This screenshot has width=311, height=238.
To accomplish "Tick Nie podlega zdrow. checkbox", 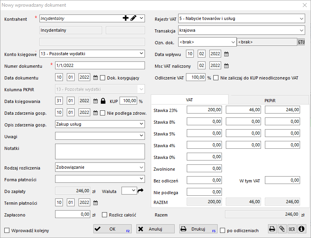I will coord(102,113).
